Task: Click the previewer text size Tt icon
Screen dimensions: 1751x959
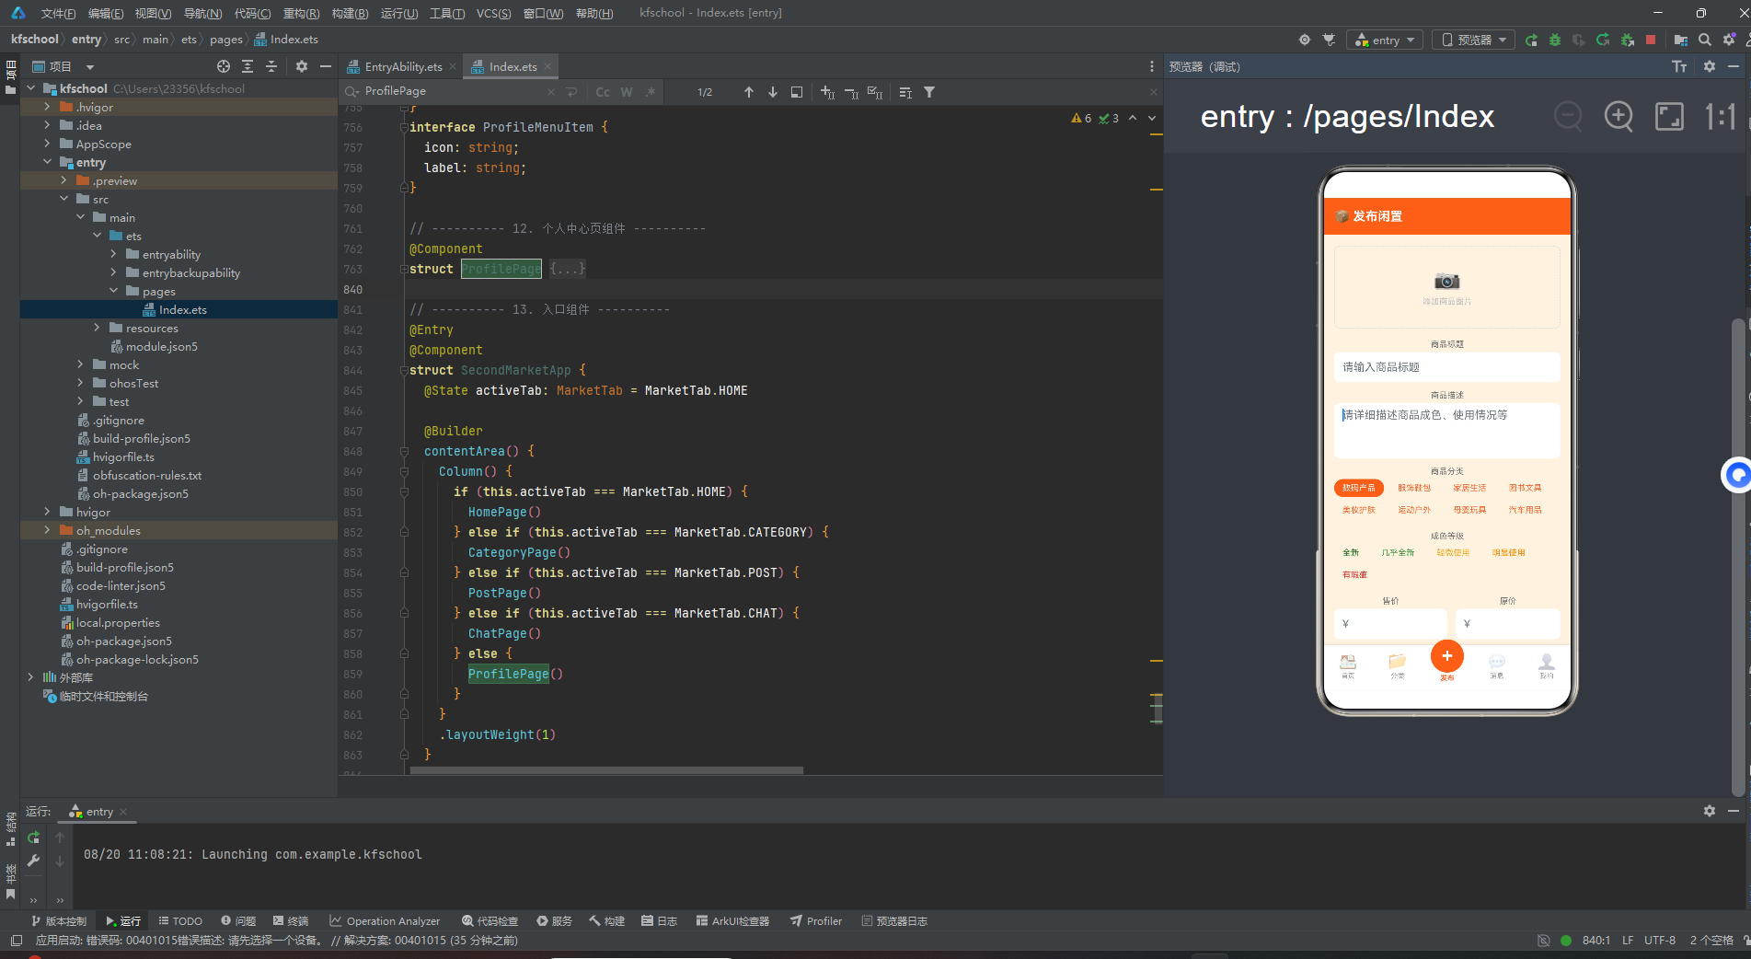Action: coord(1679,66)
